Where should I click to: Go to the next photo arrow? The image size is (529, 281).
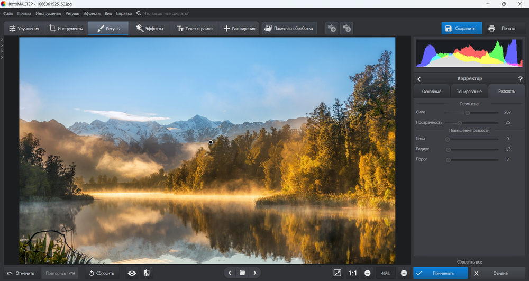coord(255,273)
